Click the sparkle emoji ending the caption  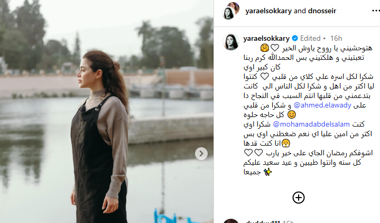coord(267,172)
